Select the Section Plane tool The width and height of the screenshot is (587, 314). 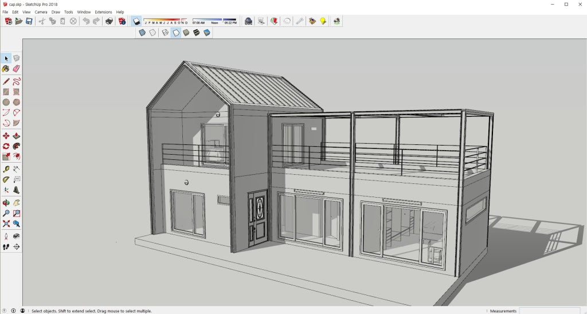tap(17, 247)
